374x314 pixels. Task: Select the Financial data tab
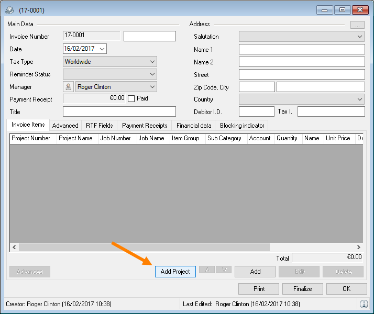[194, 126]
